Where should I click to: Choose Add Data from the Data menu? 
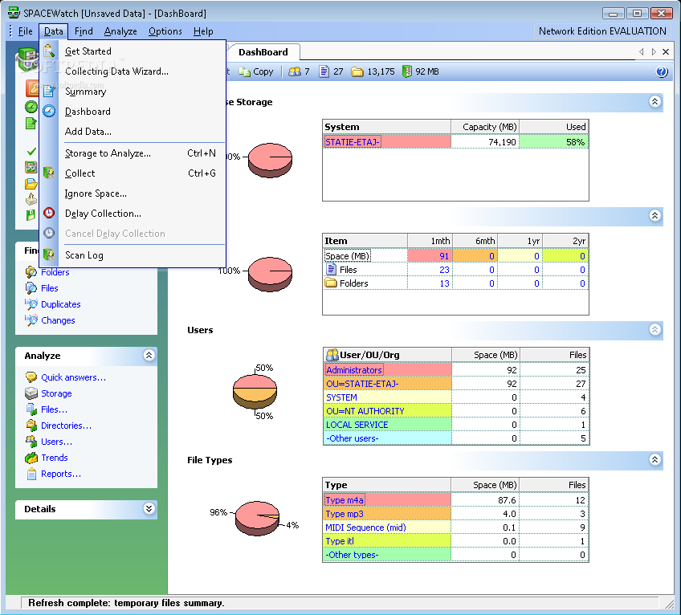point(132,131)
